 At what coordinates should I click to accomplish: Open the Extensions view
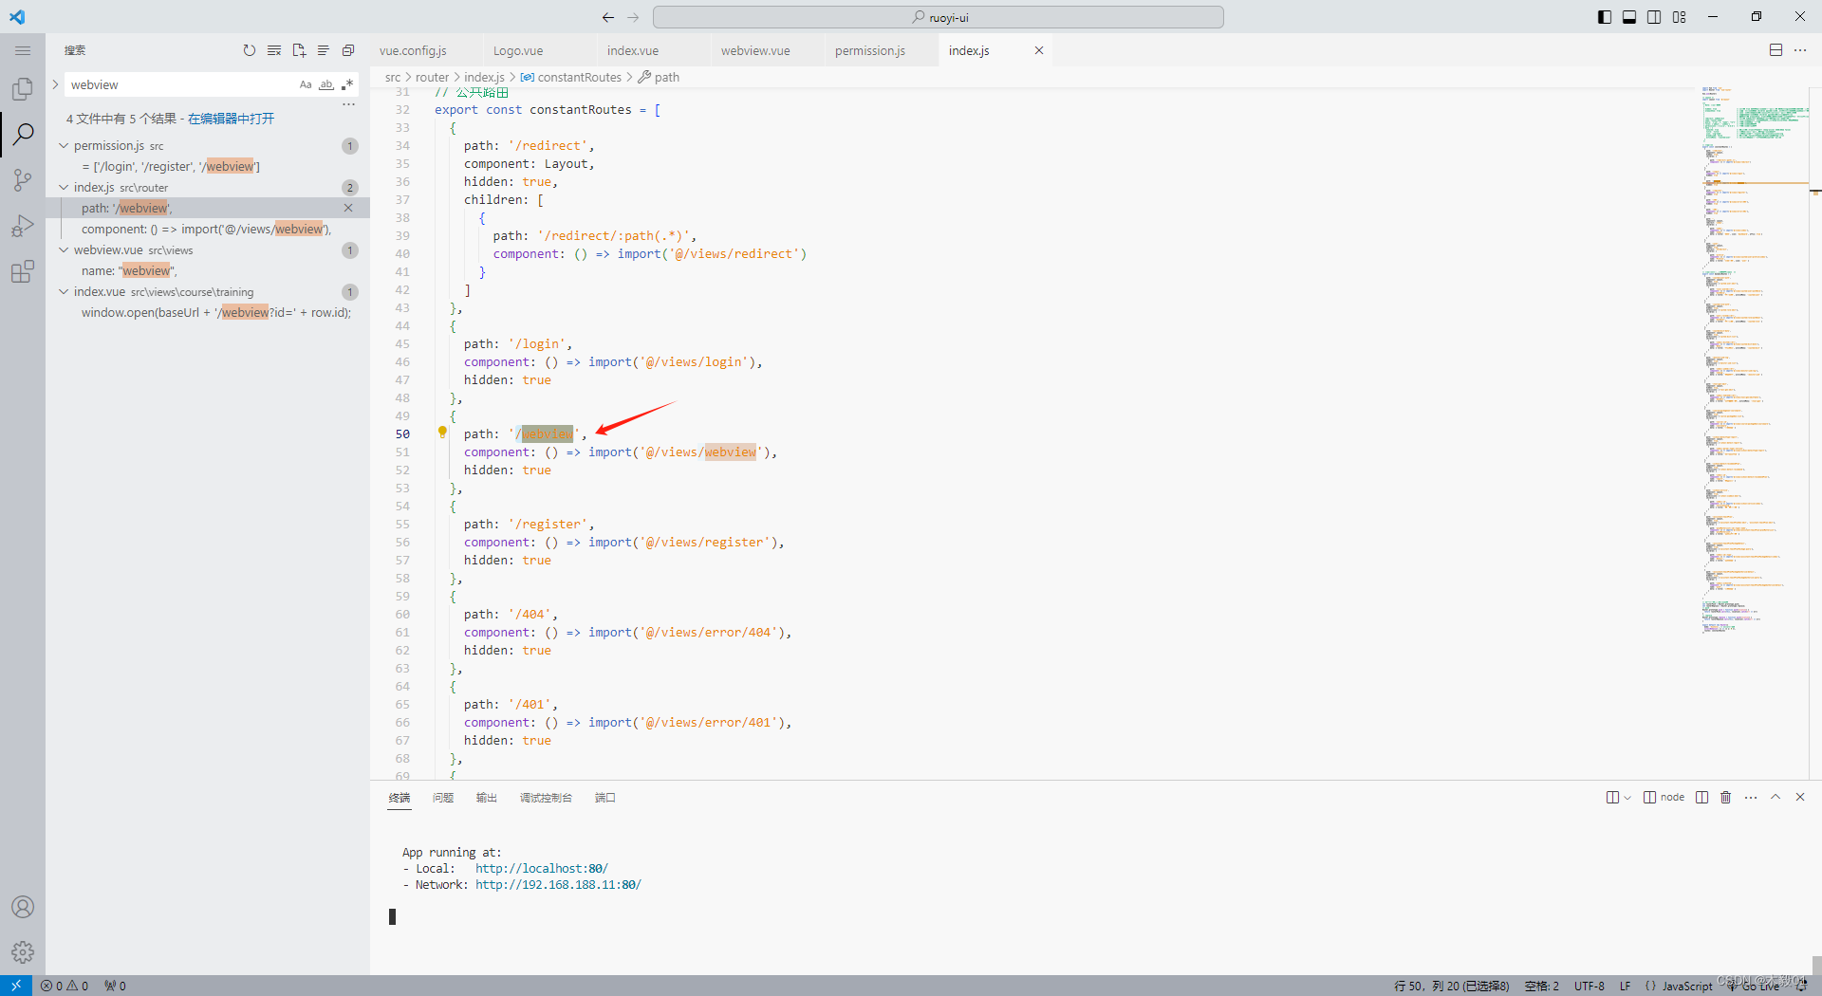(x=23, y=272)
